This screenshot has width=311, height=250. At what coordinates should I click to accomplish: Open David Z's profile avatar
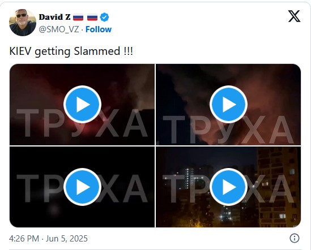[x=23, y=23]
